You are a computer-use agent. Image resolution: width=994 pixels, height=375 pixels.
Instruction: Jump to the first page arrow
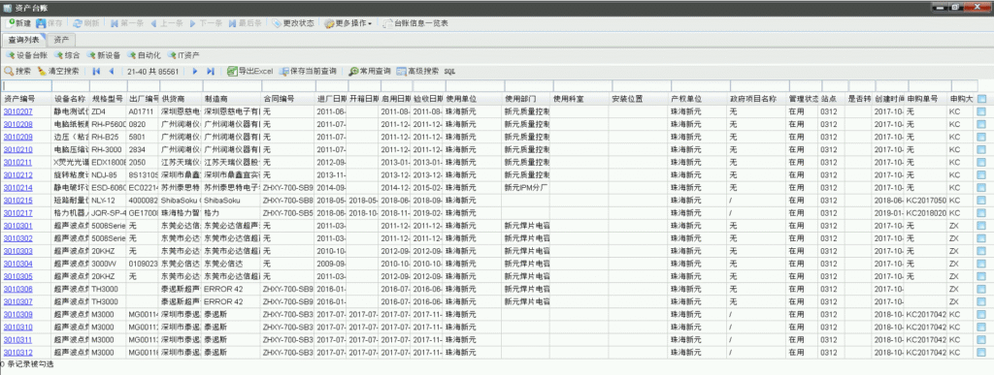tap(96, 72)
